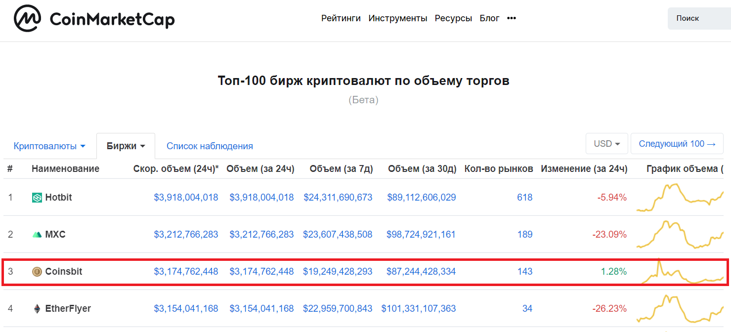Click rank number 3 in Coinsbit row
This screenshot has height=332, width=731.
10,271
